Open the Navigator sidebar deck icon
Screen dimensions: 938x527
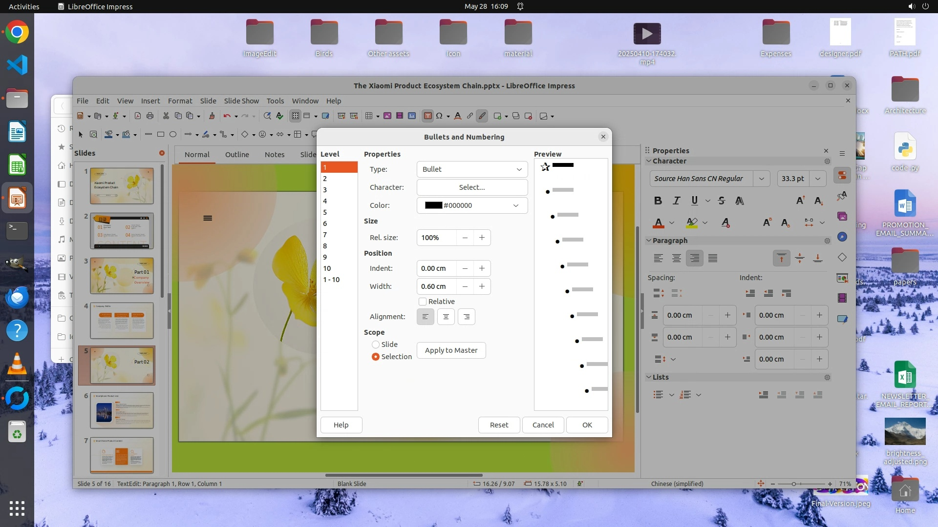point(842,237)
